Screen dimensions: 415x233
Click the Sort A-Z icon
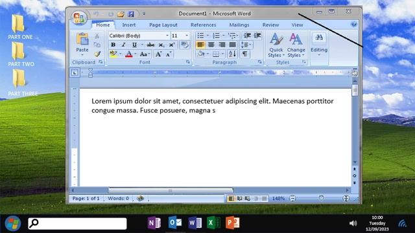pyautogui.click(x=232, y=54)
